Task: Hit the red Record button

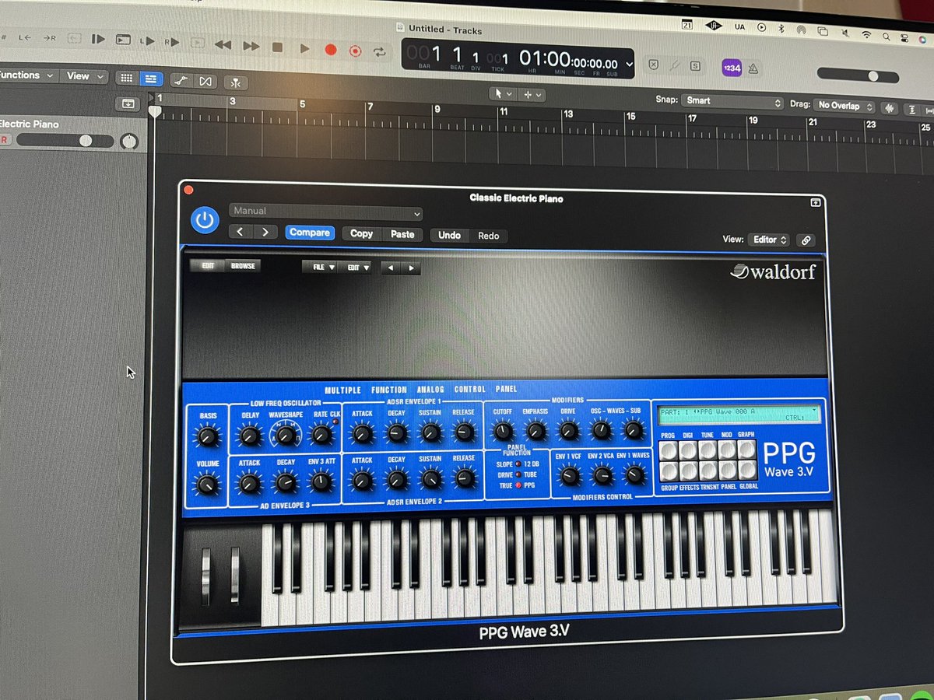Action: point(331,50)
